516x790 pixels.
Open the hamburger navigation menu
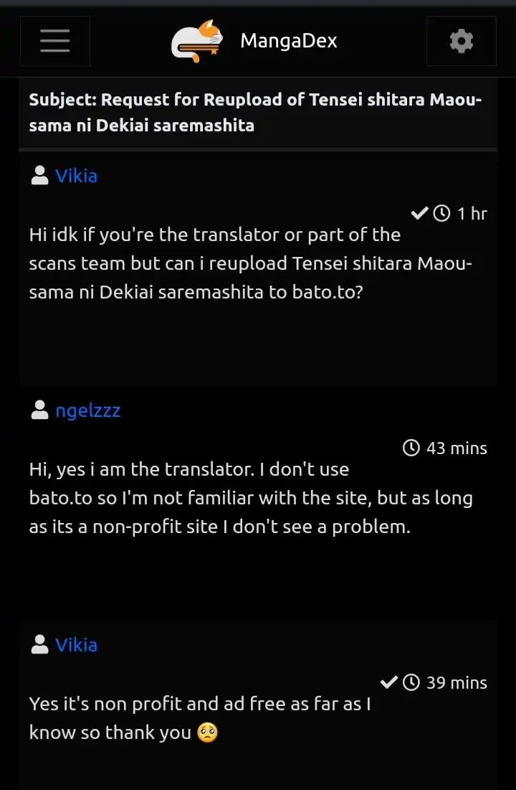[x=55, y=41]
